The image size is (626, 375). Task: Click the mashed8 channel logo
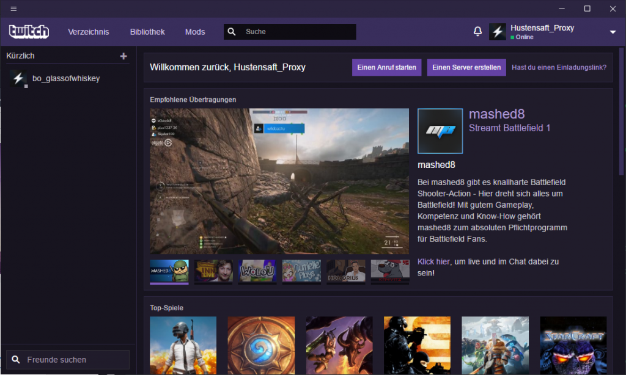440,131
